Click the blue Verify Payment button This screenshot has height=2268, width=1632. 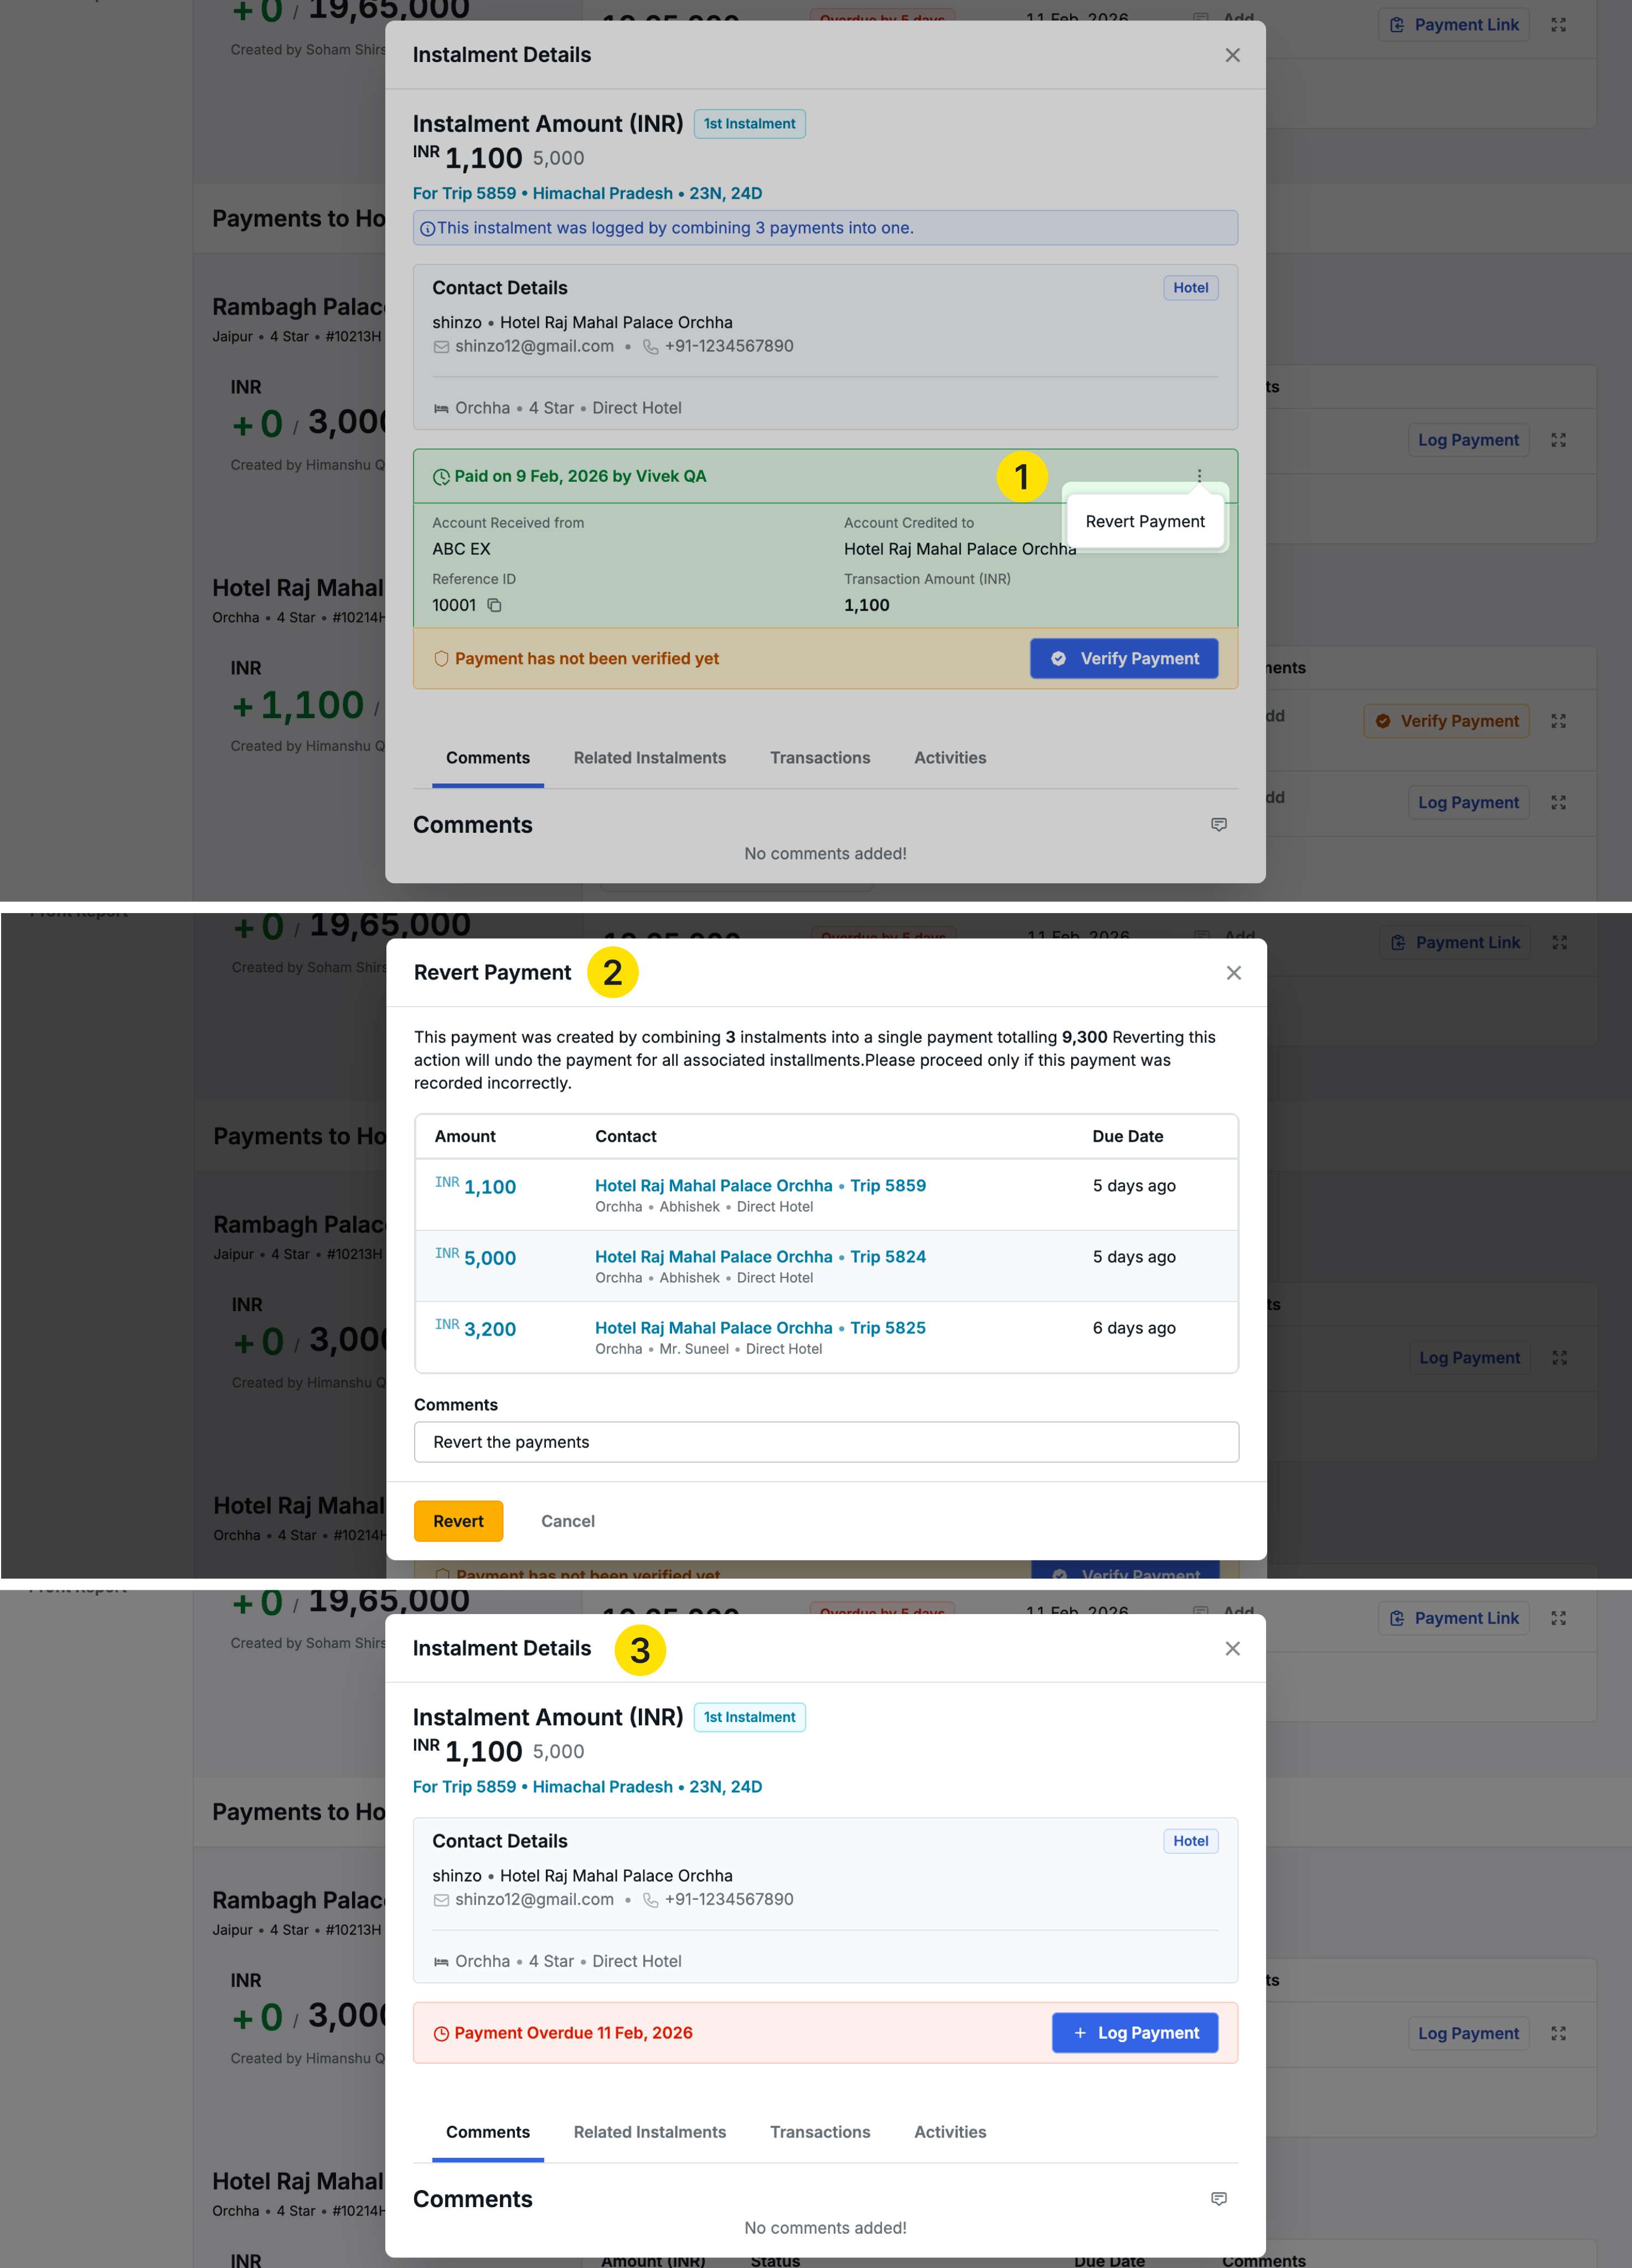1124,659
